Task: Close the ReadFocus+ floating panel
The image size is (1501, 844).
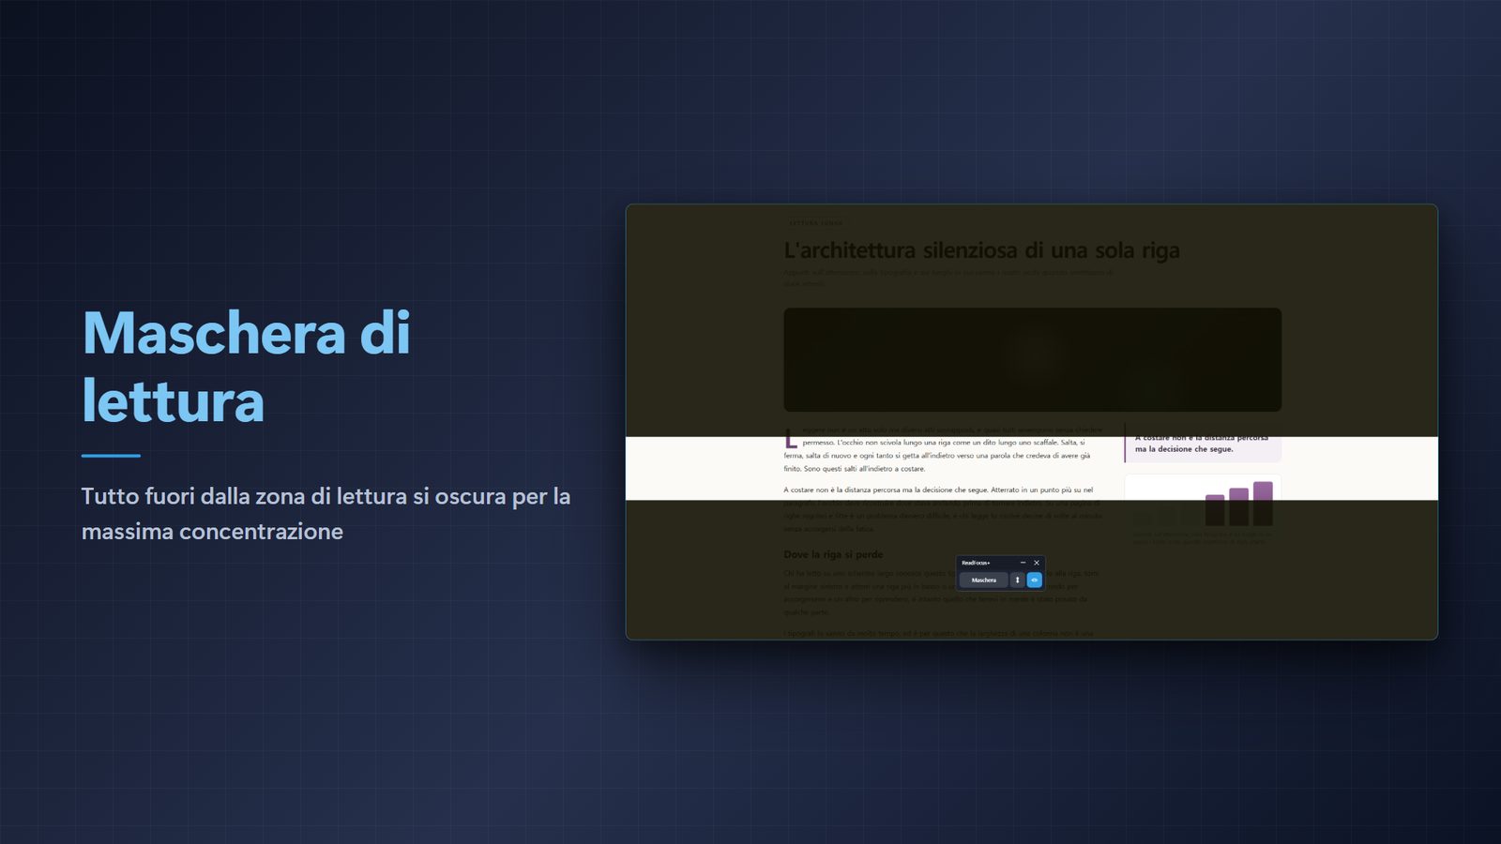Action: pyautogui.click(x=1037, y=563)
